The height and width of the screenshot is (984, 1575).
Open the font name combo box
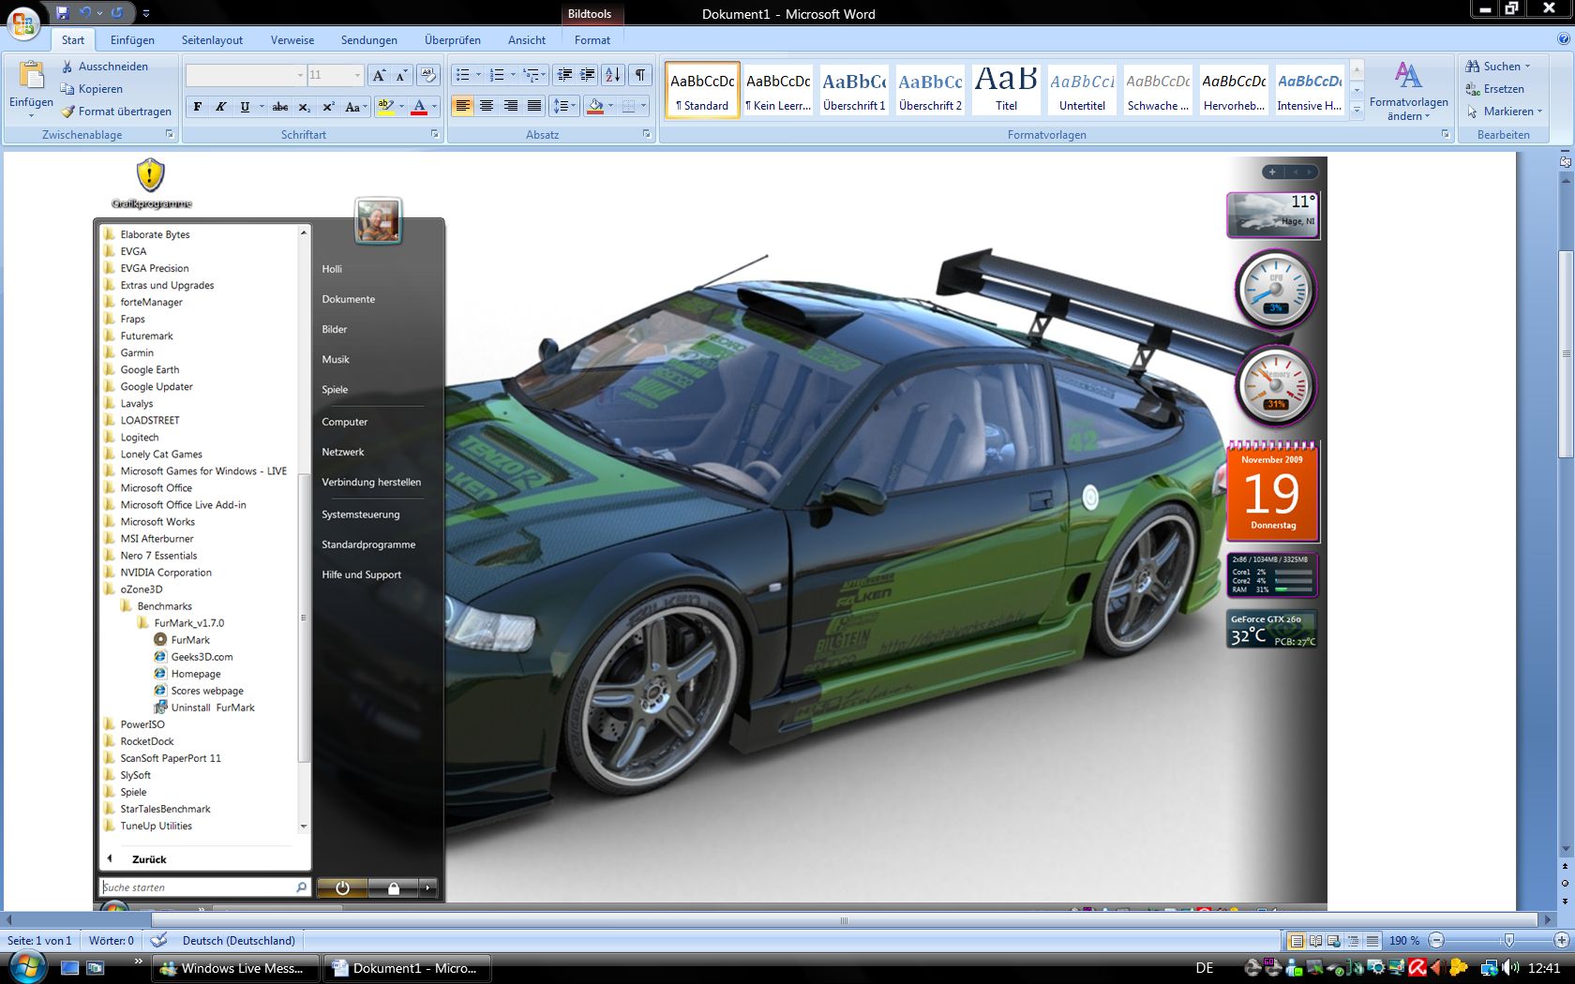[x=246, y=75]
